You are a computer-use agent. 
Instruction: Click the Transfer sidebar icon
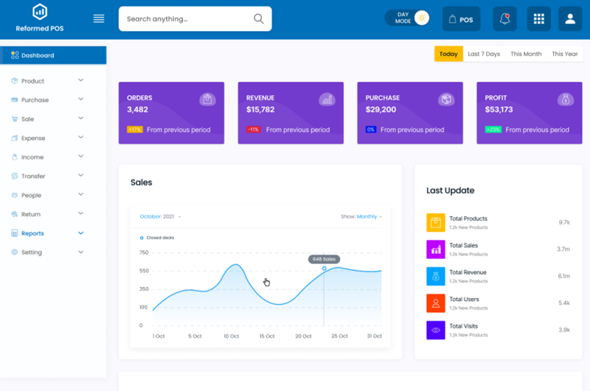(x=14, y=176)
